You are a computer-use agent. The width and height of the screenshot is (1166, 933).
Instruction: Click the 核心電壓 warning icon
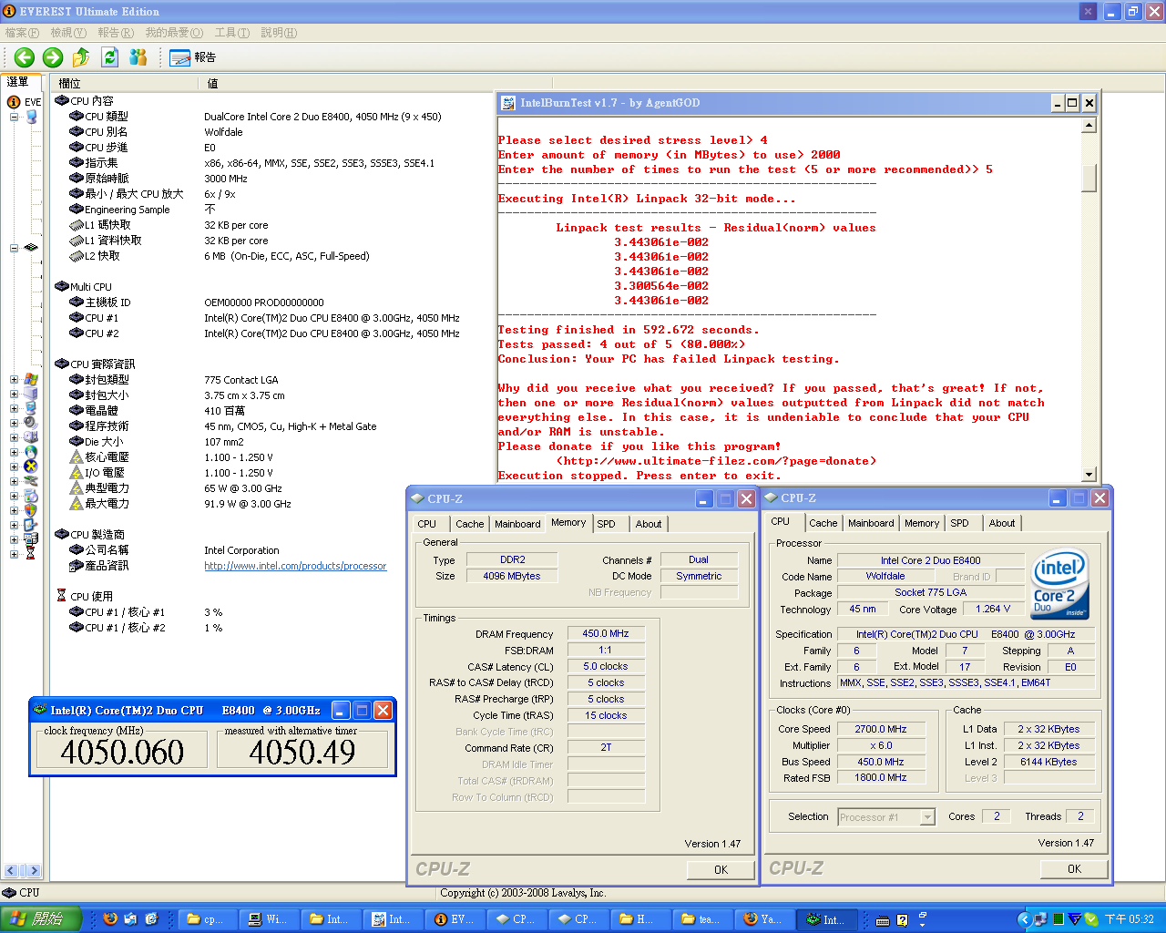(77, 456)
